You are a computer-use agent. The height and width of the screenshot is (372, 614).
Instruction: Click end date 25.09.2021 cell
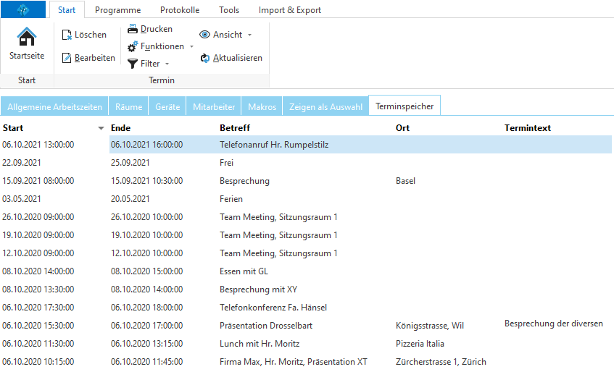click(130, 163)
